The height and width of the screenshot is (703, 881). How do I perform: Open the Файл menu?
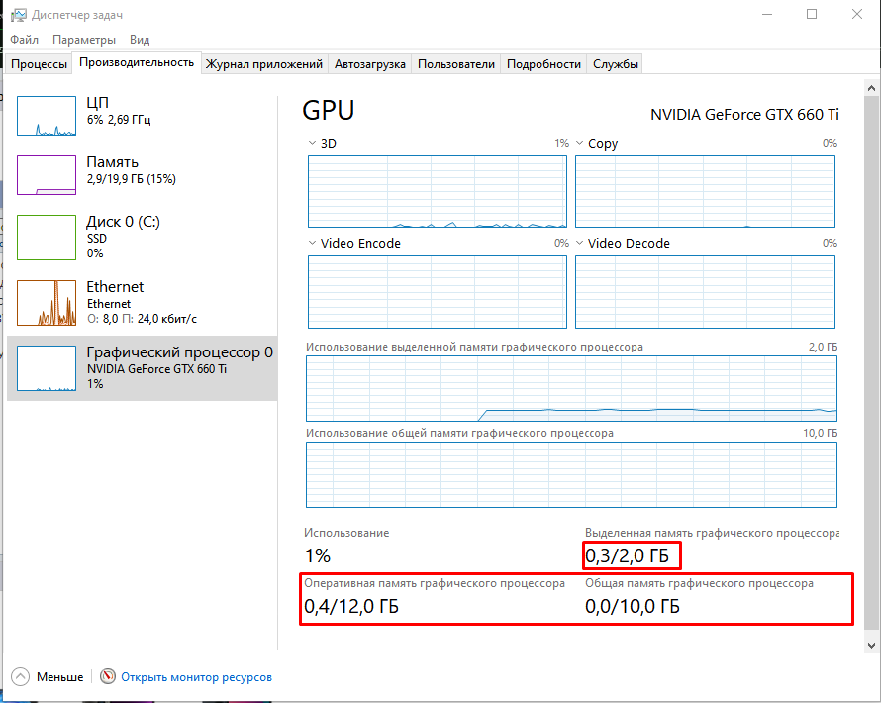coord(24,40)
